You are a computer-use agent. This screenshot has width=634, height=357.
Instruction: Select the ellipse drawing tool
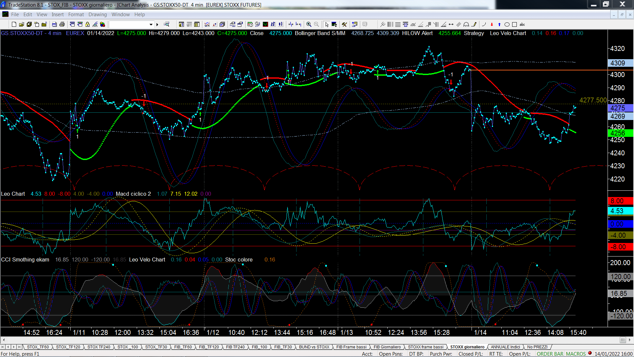507,24
